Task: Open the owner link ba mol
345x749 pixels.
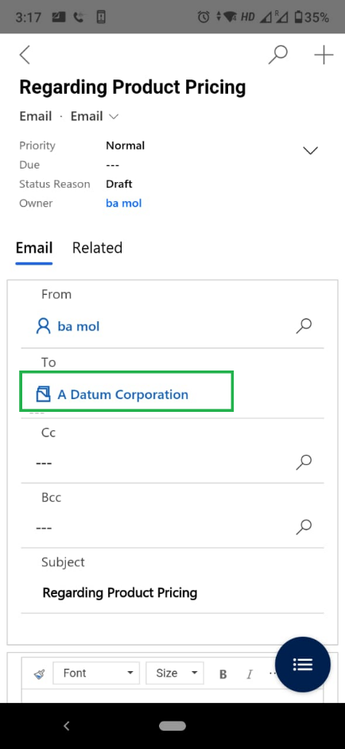Action: (124, 203)
